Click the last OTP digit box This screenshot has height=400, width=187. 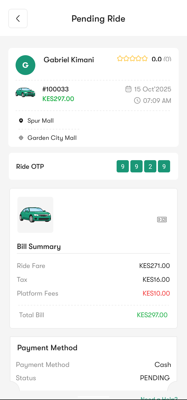pos(164,166)
